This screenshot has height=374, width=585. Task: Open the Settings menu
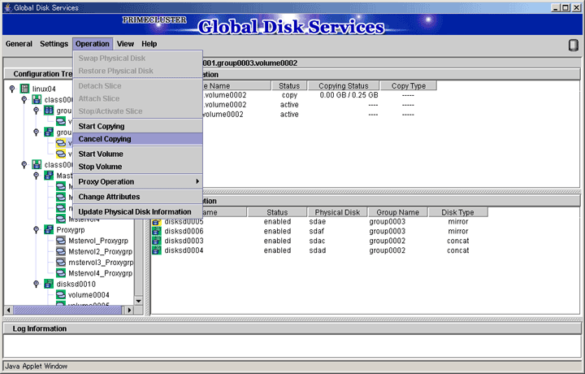(x=54, y=44)
